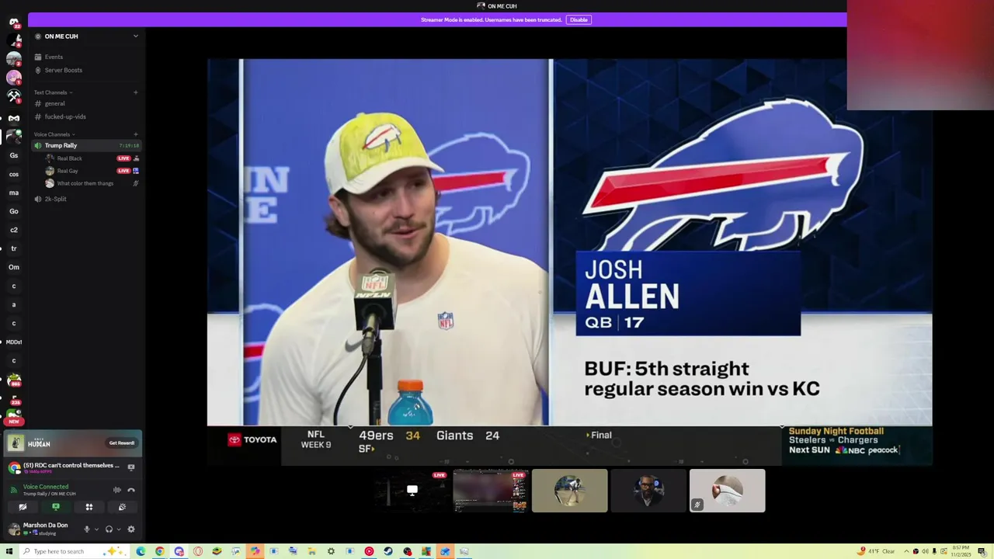Viewport: 994px width, 559px height.
Task: Open the 'MDDef' server icon
Action: [14, 342]
